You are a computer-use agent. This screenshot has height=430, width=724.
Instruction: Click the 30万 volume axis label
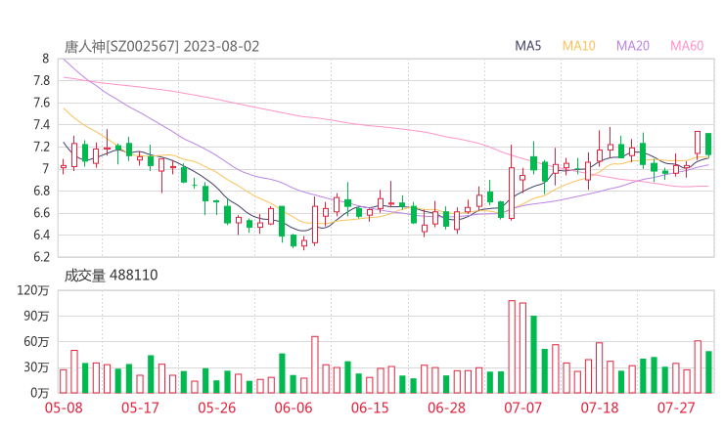36,367
